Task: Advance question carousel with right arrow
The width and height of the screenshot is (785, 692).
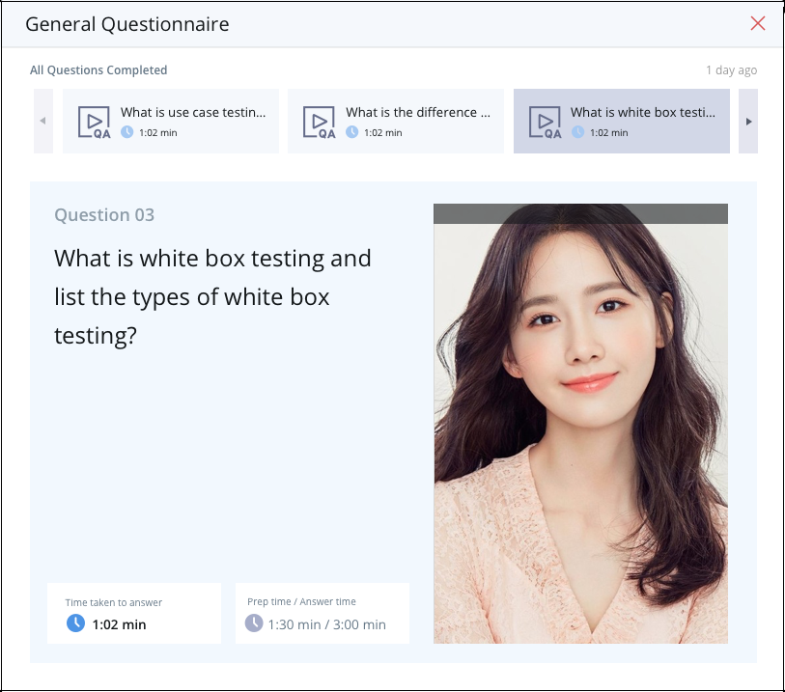Action: pyautogui.click(x=748, y=122)
